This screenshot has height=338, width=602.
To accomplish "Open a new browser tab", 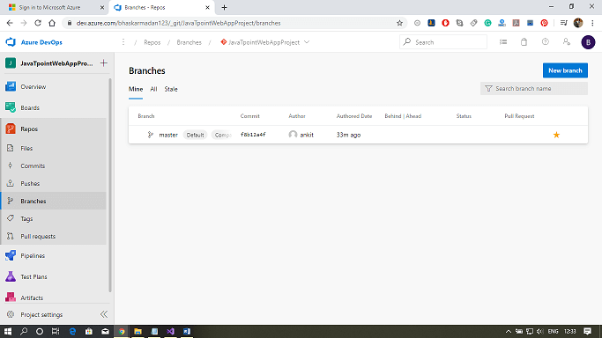I will (x=224, y=7).
